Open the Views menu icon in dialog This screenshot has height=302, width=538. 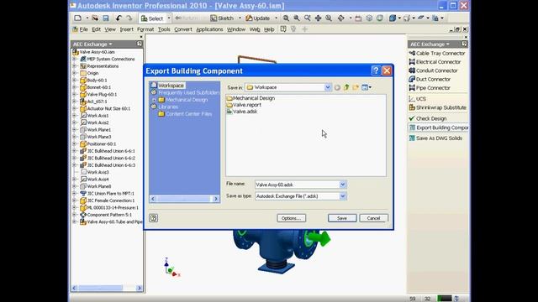(x=367, y=87)
